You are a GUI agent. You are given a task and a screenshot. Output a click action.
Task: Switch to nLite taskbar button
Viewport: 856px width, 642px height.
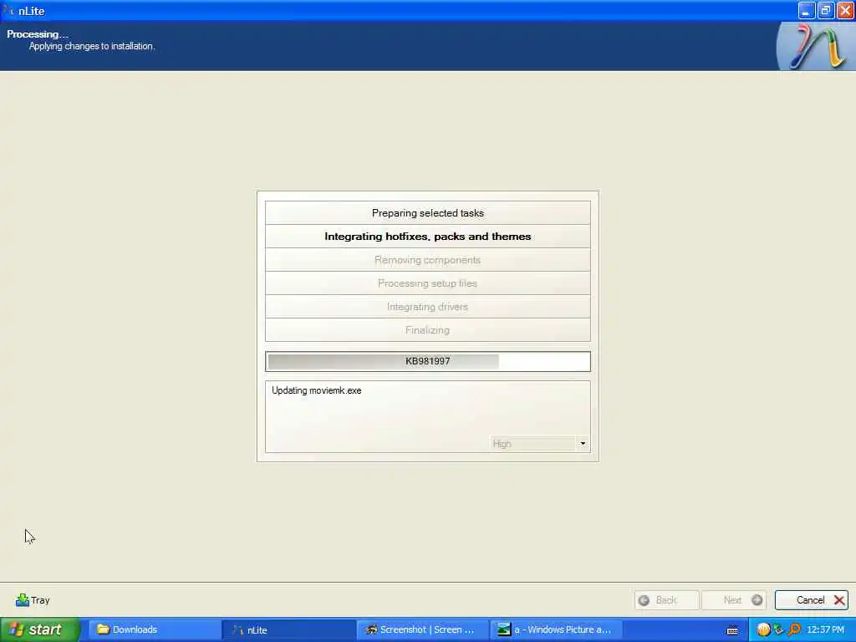[x=288, y=629]
